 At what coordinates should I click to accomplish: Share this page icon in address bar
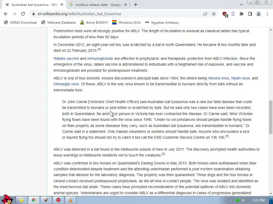point(205,14)
